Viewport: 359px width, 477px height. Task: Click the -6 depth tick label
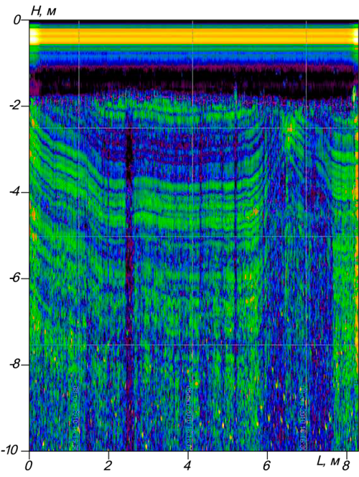(x=14, y=278)
